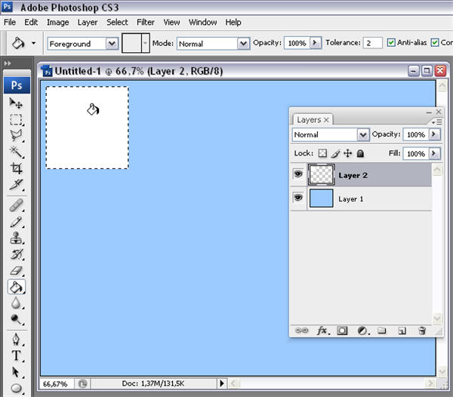This screenshot has width=453, height=397.
Task: Open the Layer menu
Action: (x=88, y=23)
